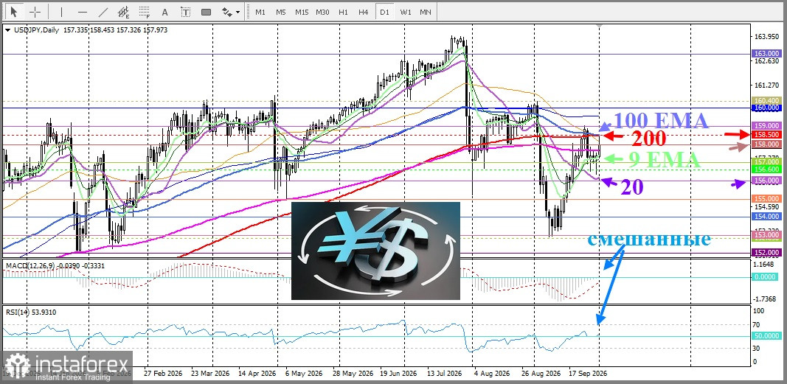Click the 19 Jun 2026 date label
The image size is (787, 384).
coord(398,374)
